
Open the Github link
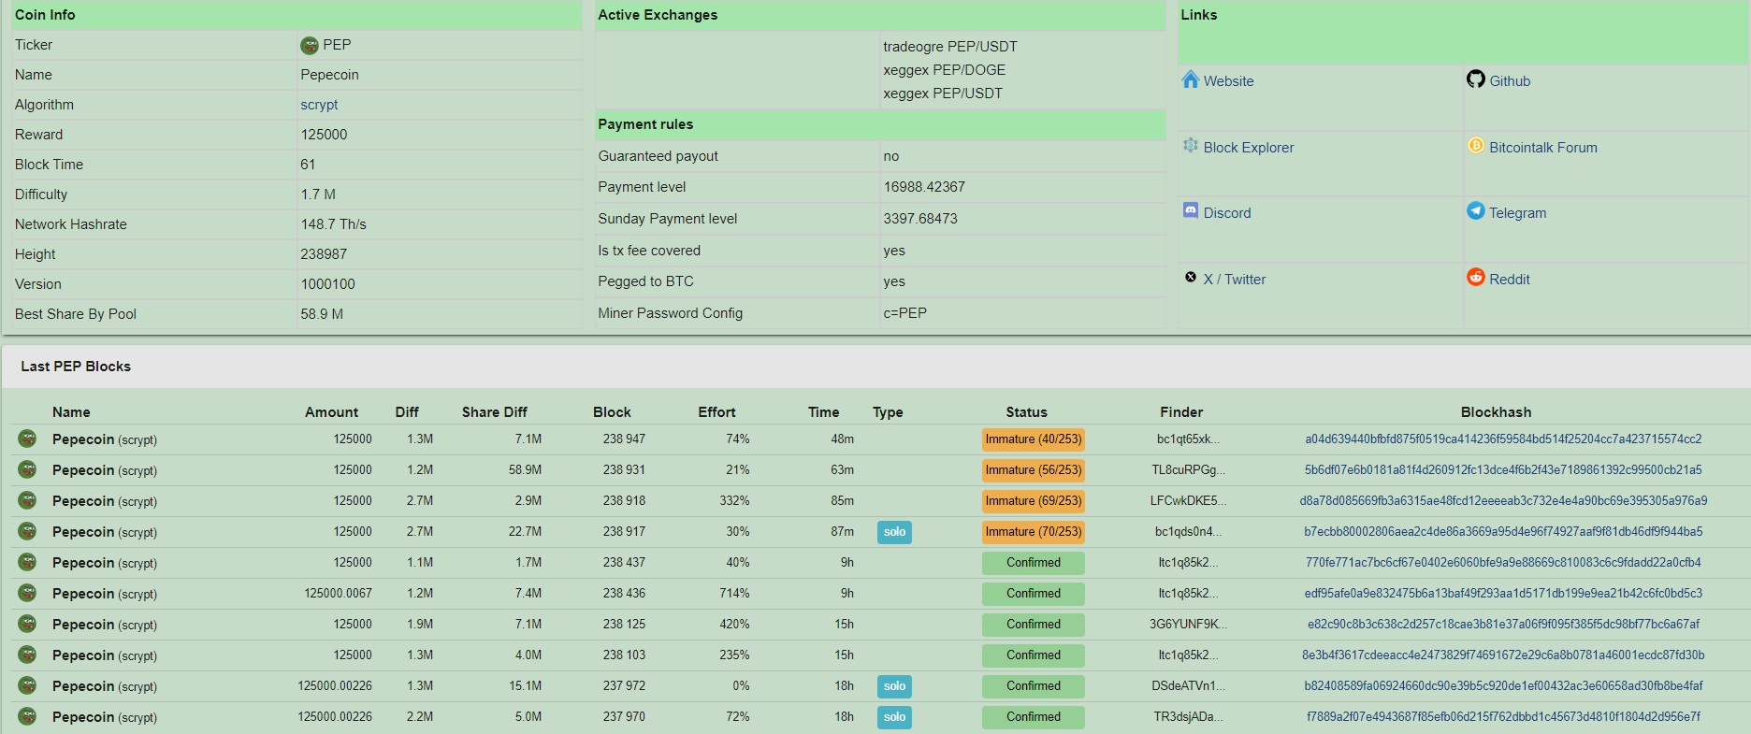[x=1510, y=81]
